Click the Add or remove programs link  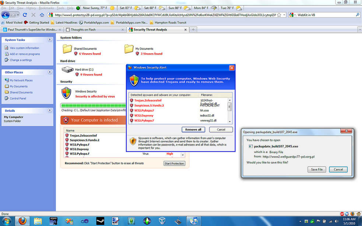pyautogui.click(x=25, y=54)
